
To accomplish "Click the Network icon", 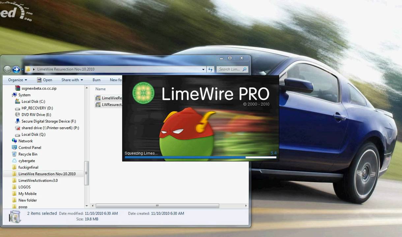I will coord(14,141).
